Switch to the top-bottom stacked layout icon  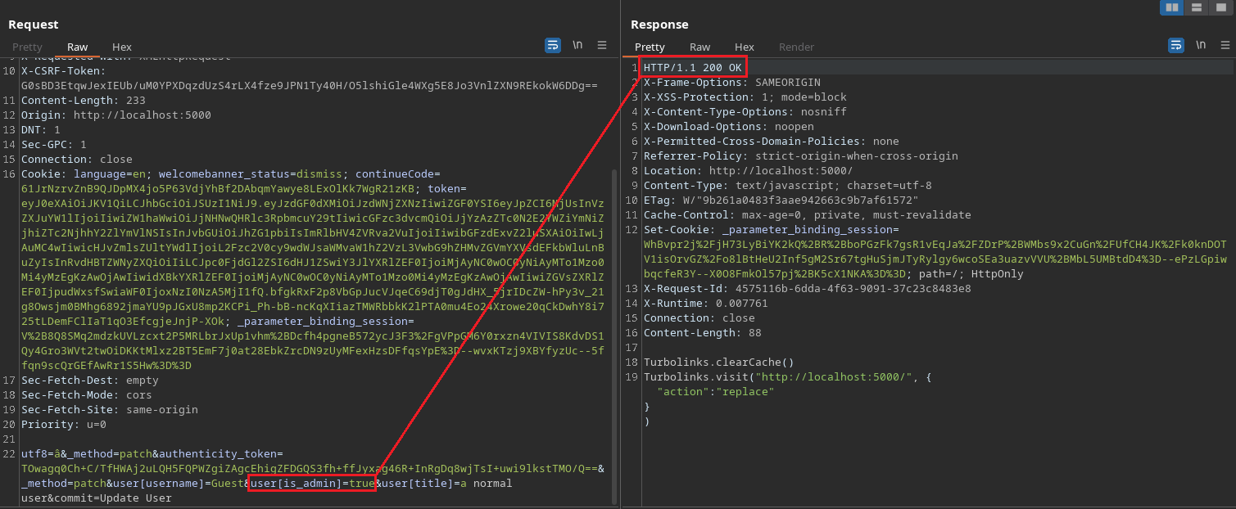pyautogui.click(x=1197, y=7)
